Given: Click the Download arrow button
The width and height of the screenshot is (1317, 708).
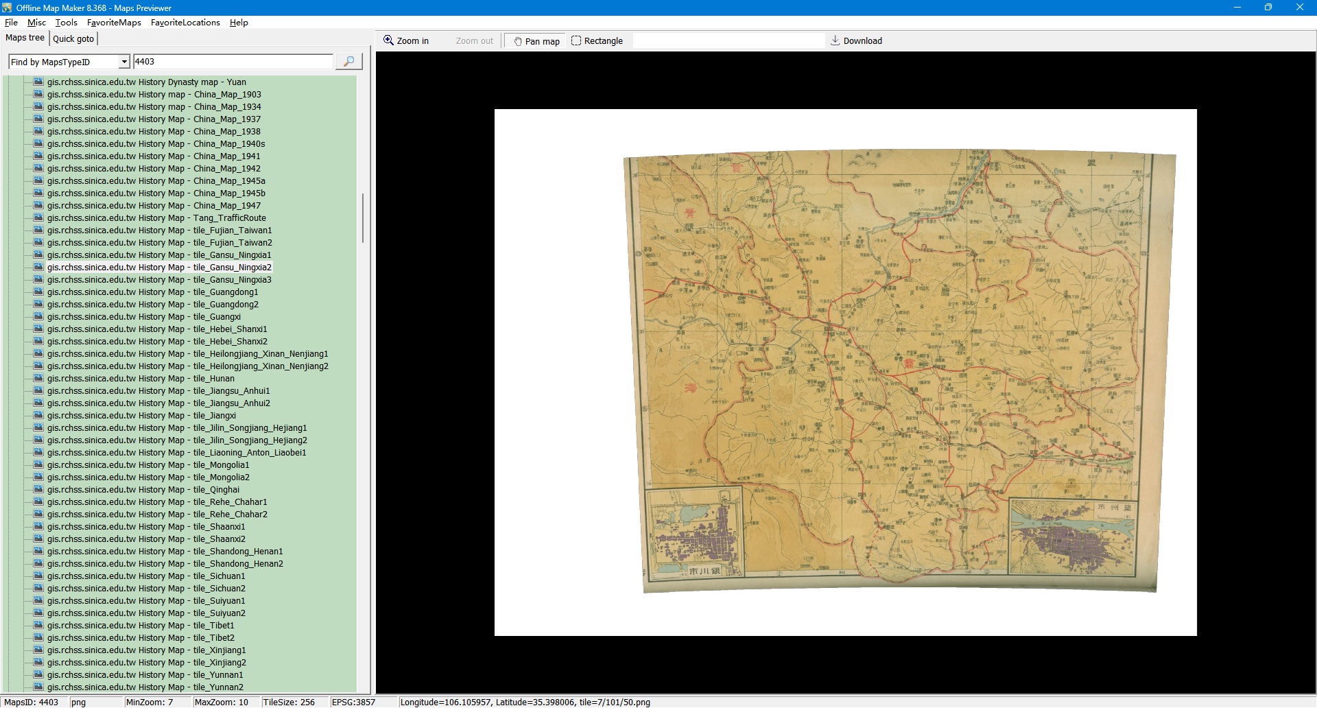Looking at the screenshot, I should 855,41.
